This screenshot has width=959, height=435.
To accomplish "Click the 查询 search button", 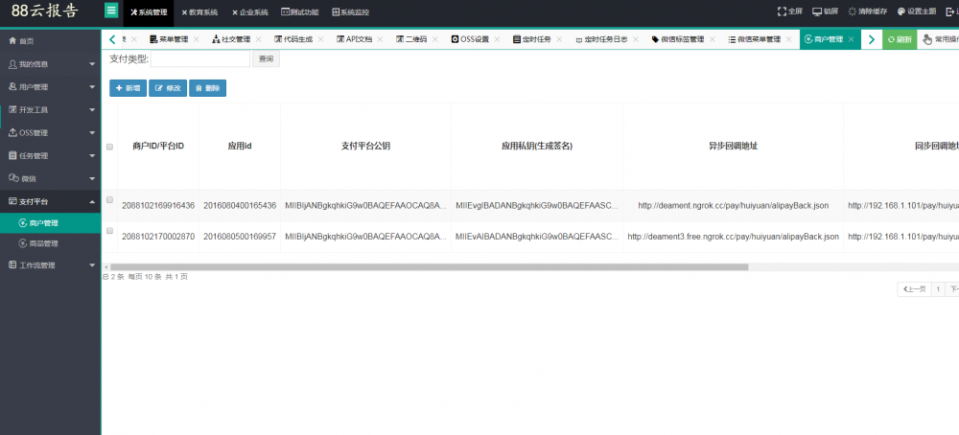I will [x=266, y=58].
